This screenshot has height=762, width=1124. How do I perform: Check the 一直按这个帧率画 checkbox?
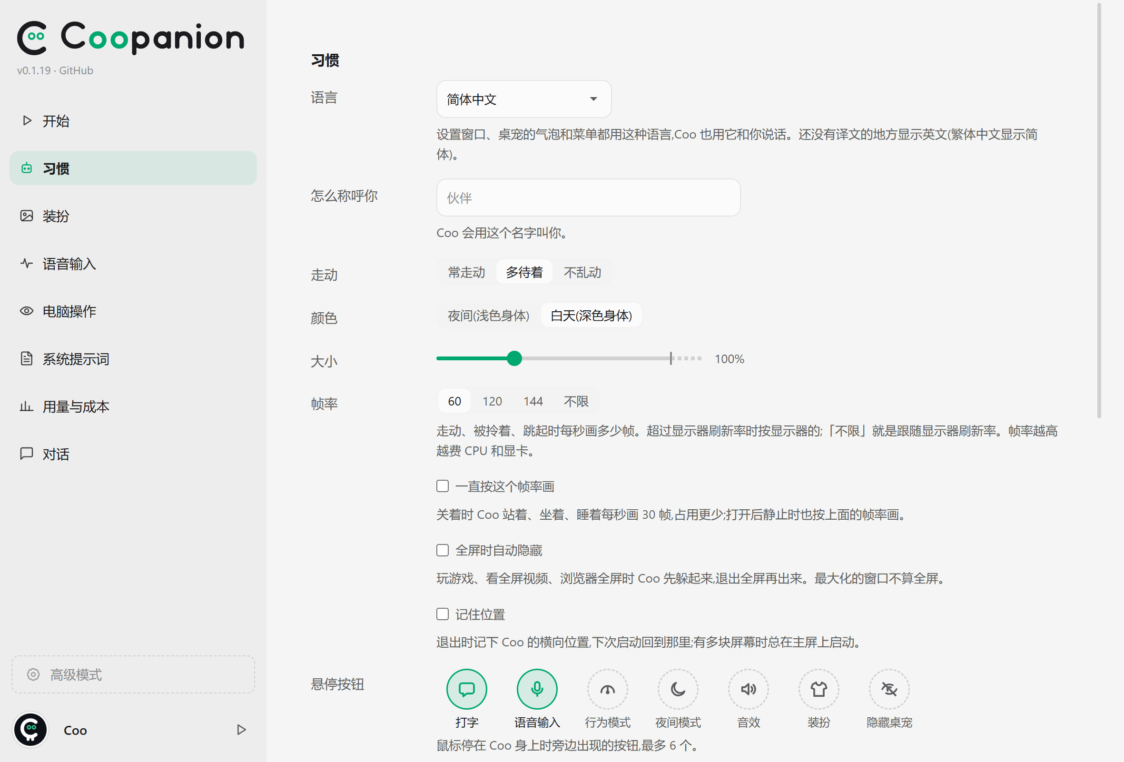[443, 486]
